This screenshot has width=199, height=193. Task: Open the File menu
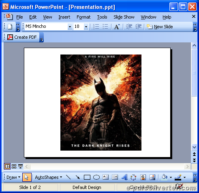coord(19,17)
